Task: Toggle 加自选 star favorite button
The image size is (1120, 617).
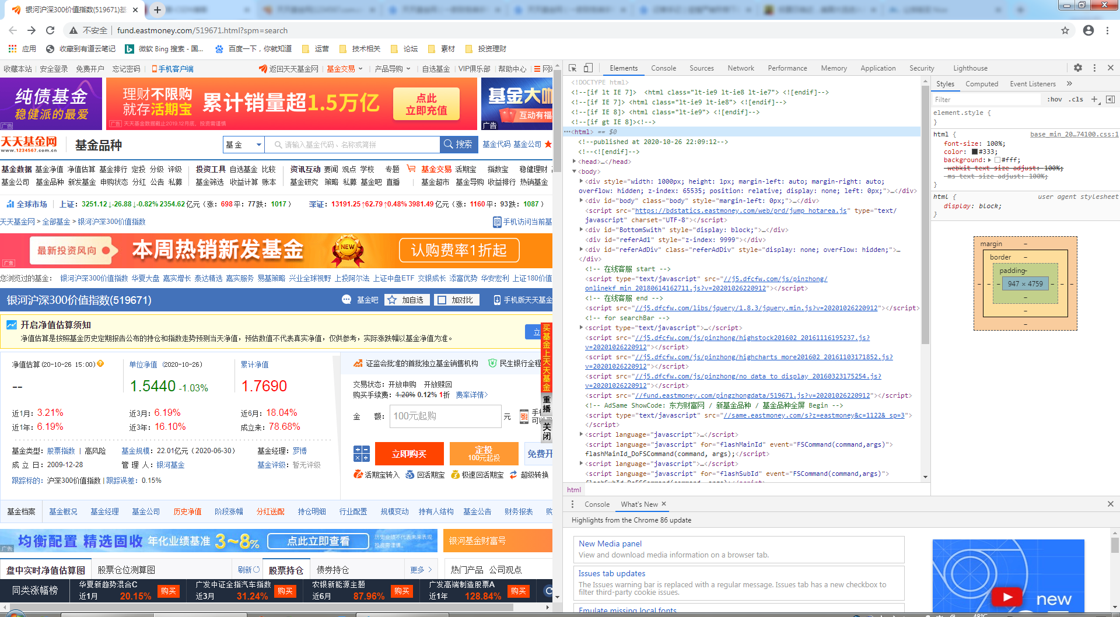Action: (x=407, y=300)
